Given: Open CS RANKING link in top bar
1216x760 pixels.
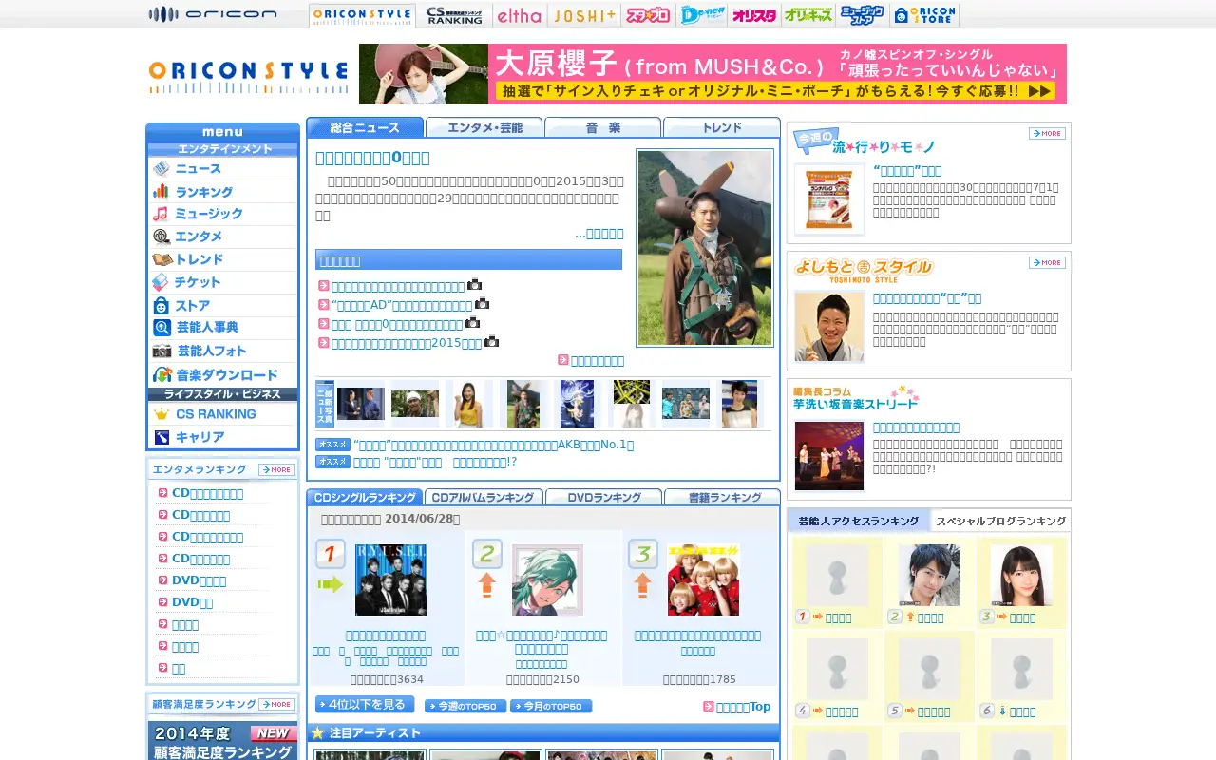Looking at the screenshot, I should point(454,15).
